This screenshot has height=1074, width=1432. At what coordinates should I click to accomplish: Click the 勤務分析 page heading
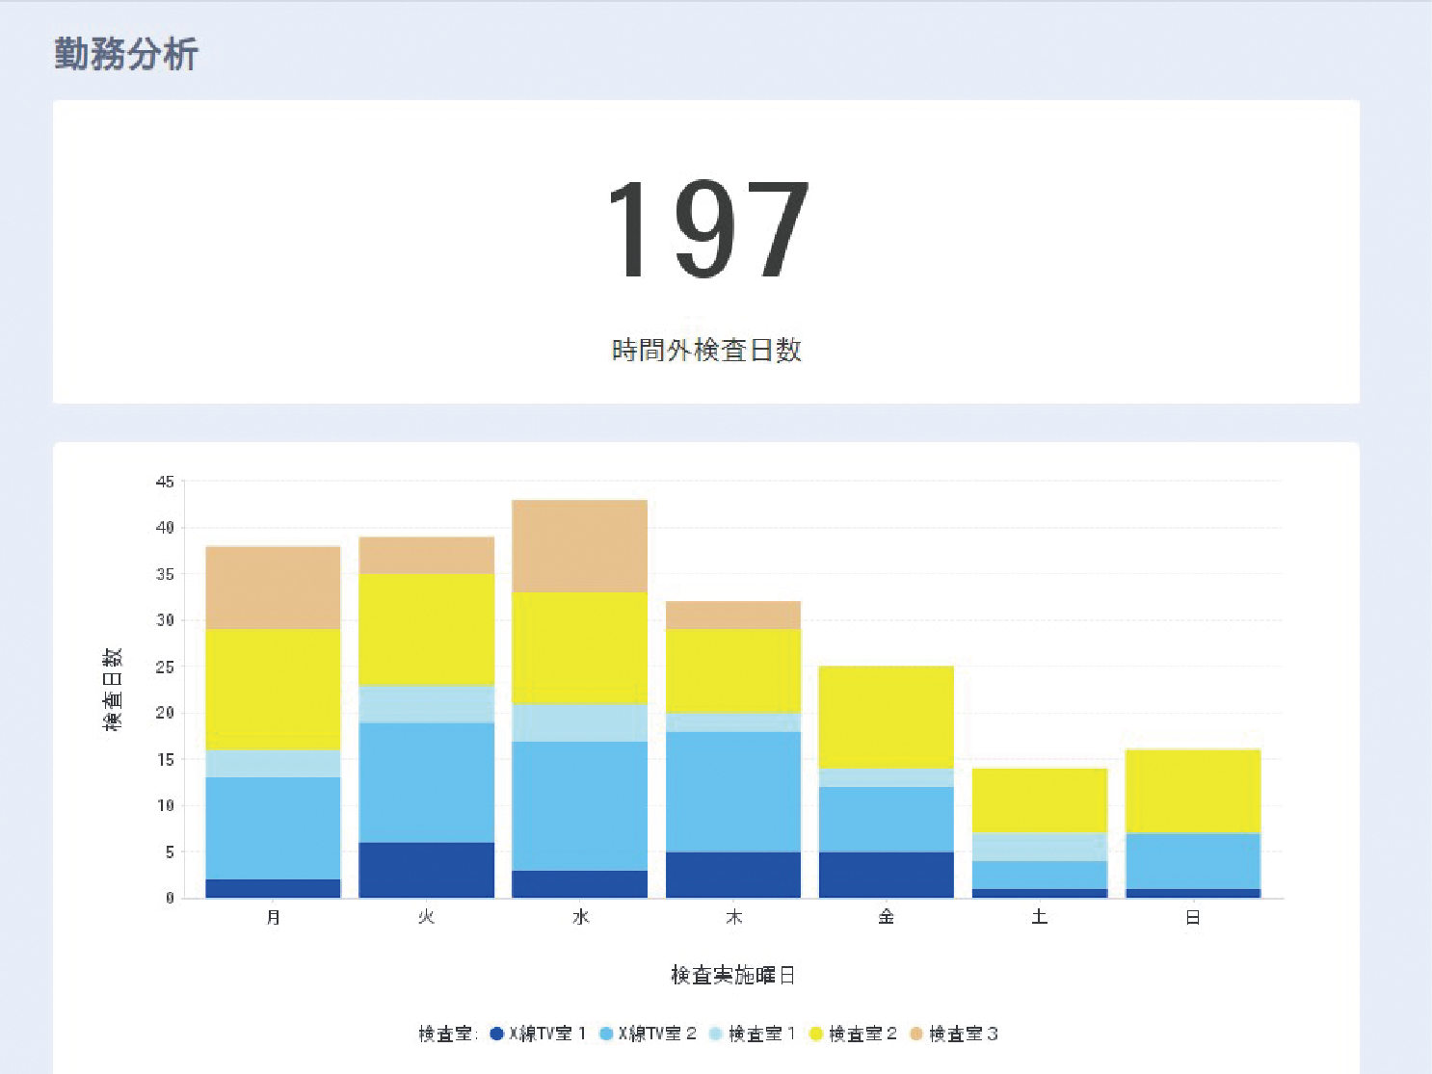pyautogui.click(x=126, y=54)
